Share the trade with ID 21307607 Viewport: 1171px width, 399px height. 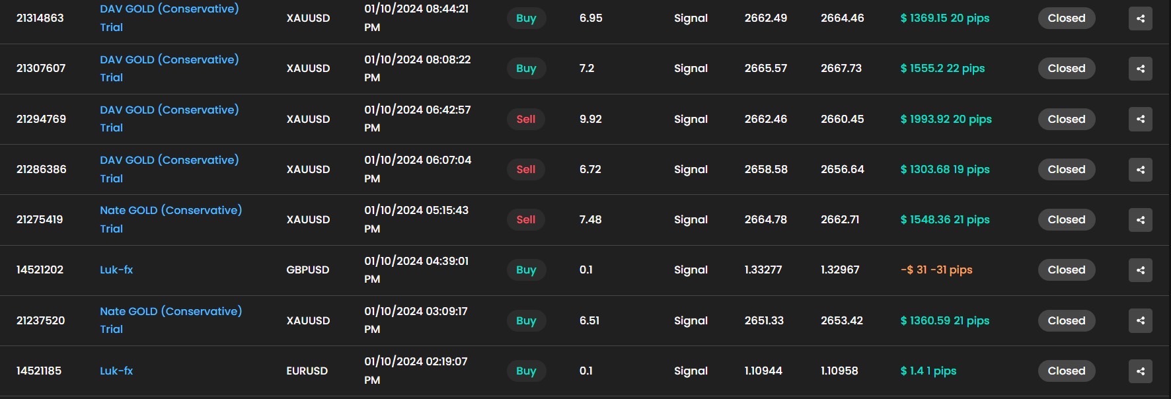coord(1140,69)
